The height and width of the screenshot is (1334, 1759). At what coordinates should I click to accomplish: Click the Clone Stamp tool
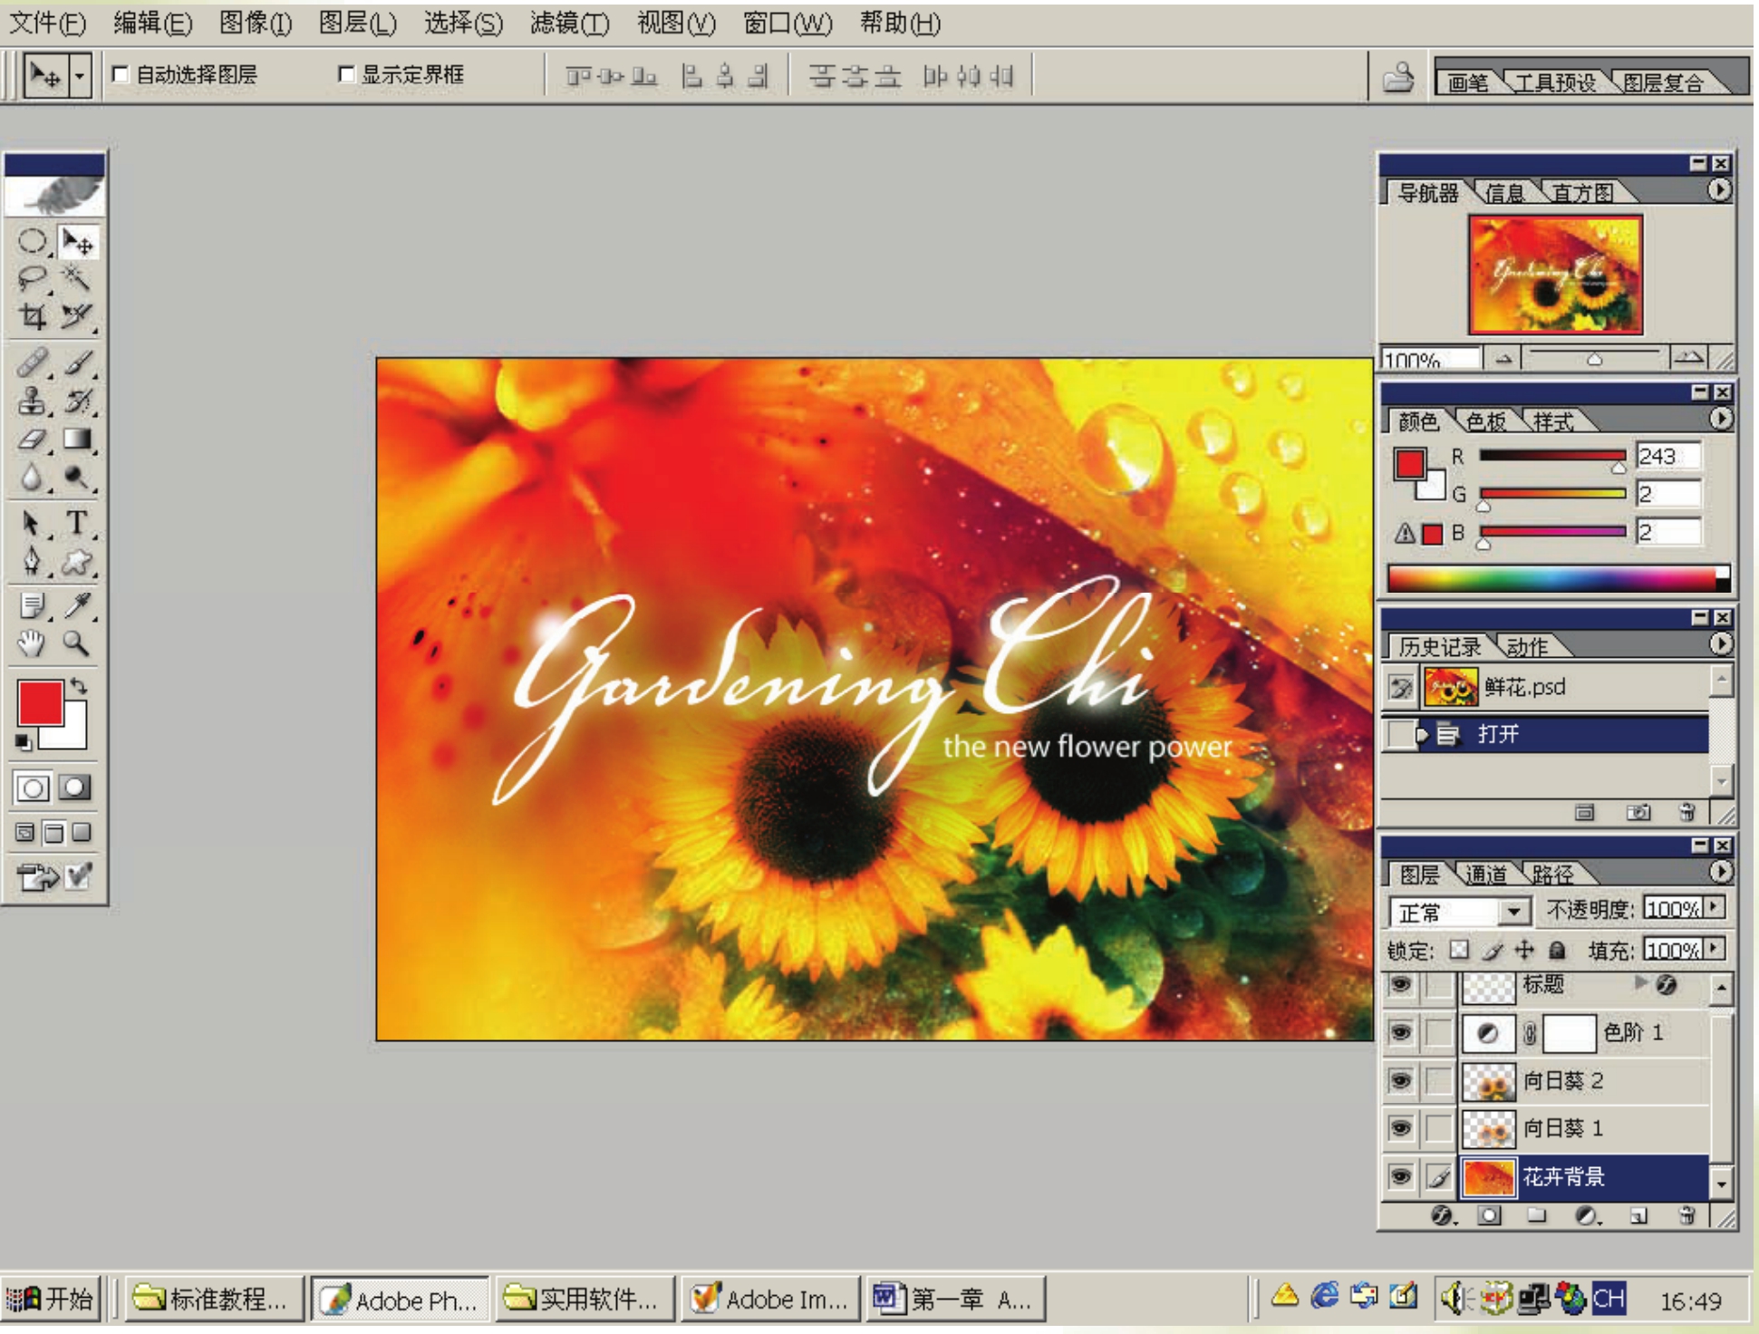(33, 401)
